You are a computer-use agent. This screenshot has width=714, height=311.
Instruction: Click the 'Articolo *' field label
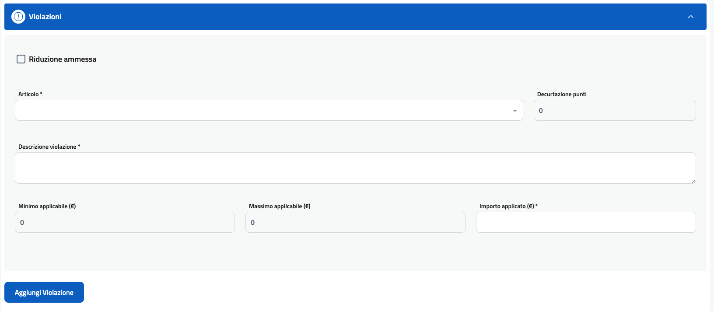click(30, 94)
